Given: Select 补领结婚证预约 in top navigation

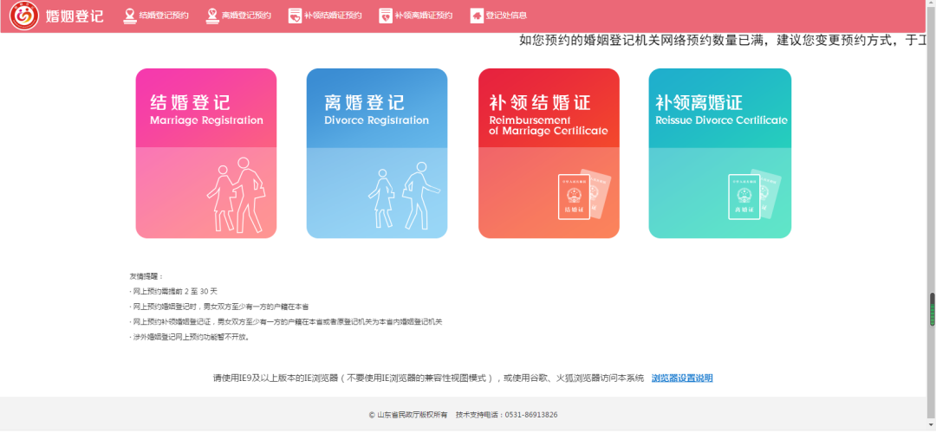Looking at the screenshot, I should click(333, 16).
